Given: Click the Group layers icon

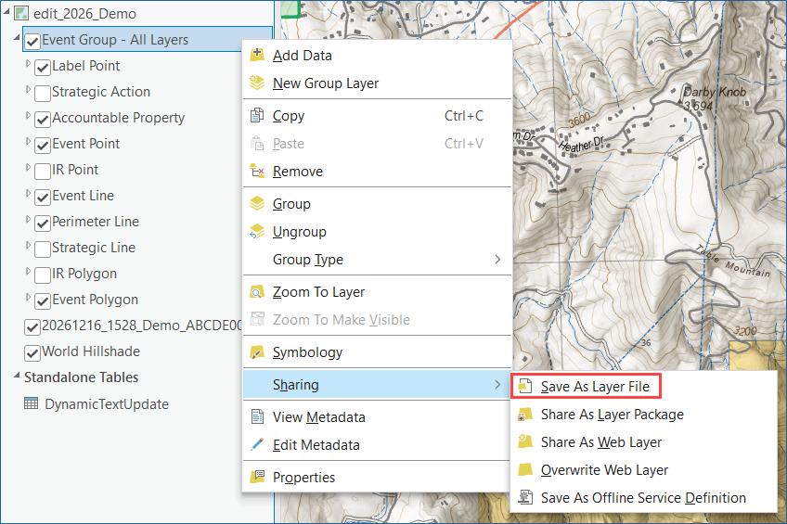Looking at the screenshot, I should tap(257, 204).
